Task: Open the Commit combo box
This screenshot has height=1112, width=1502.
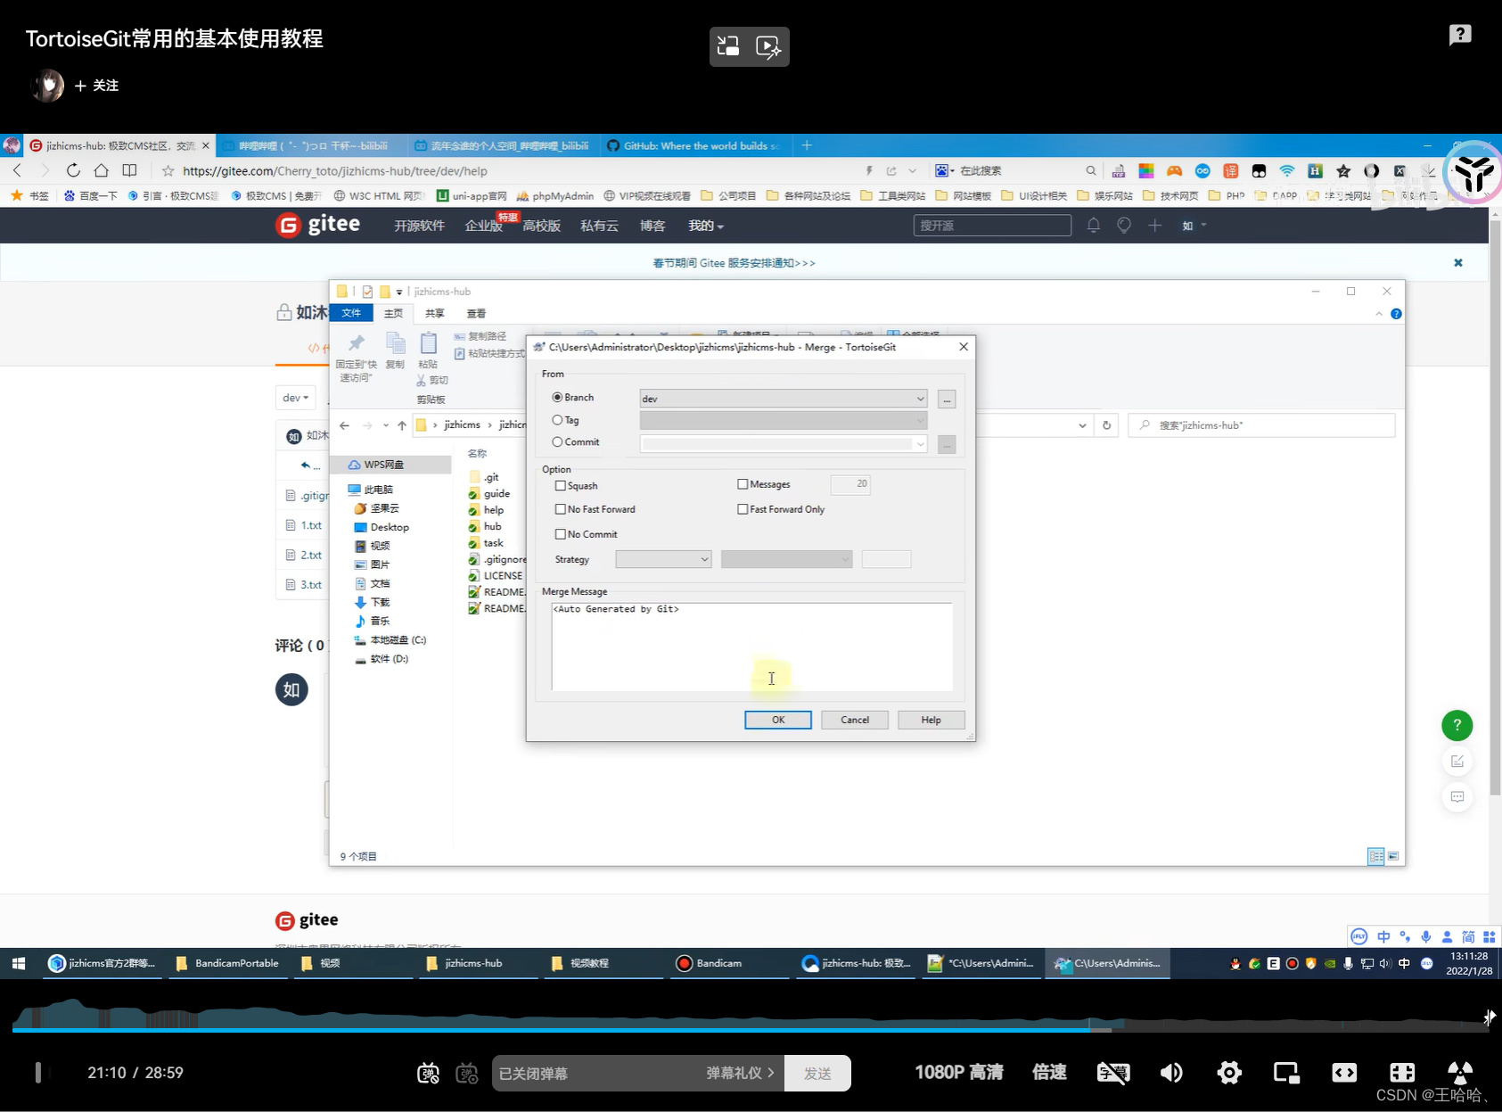Action: [784, 443]
